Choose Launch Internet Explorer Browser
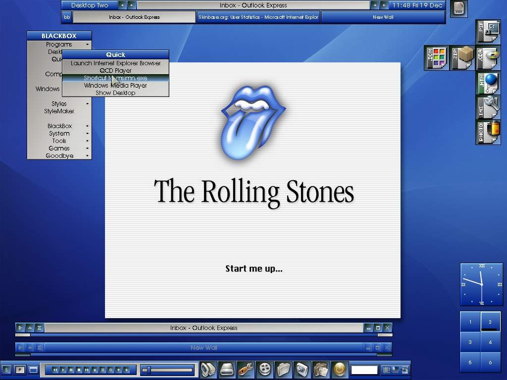This screenshot has height=380, width=507. (115, 63)
